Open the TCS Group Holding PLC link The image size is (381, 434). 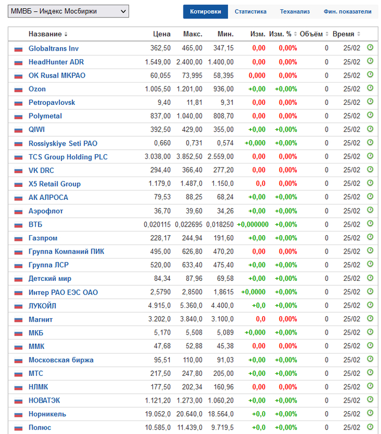click(68, 157)
